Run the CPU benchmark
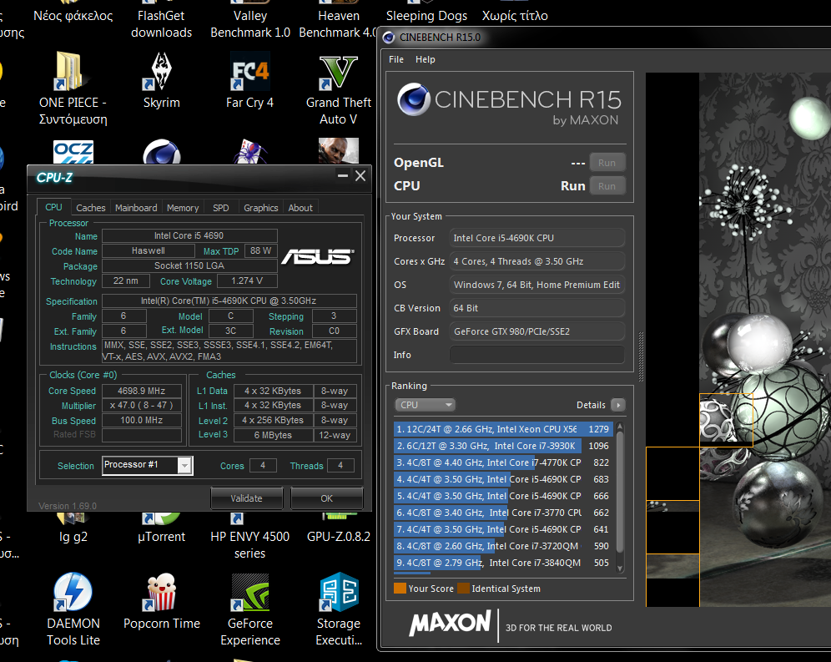The width and height of the screenshot is (831, 662). click(607, 186)
